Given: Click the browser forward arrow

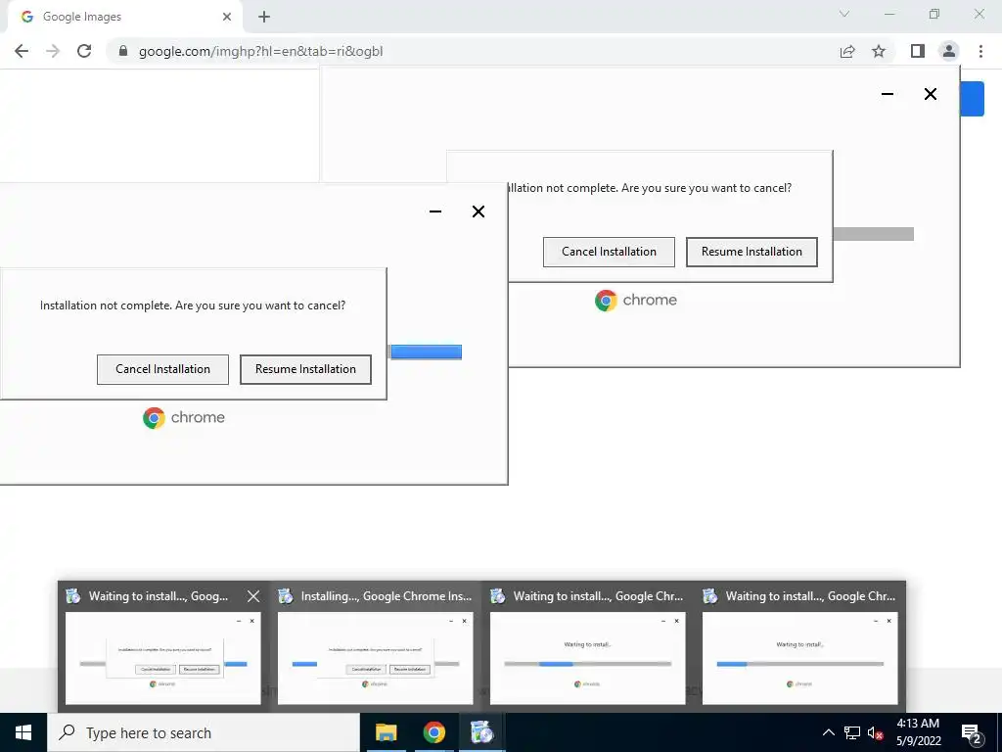Looking at the screenshot, I should (x=53, y=51).
